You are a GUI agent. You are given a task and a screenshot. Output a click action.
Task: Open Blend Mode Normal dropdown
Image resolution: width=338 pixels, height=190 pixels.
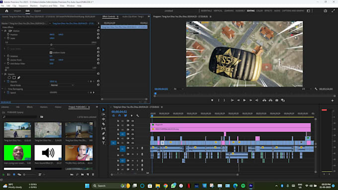coord(62,85)
